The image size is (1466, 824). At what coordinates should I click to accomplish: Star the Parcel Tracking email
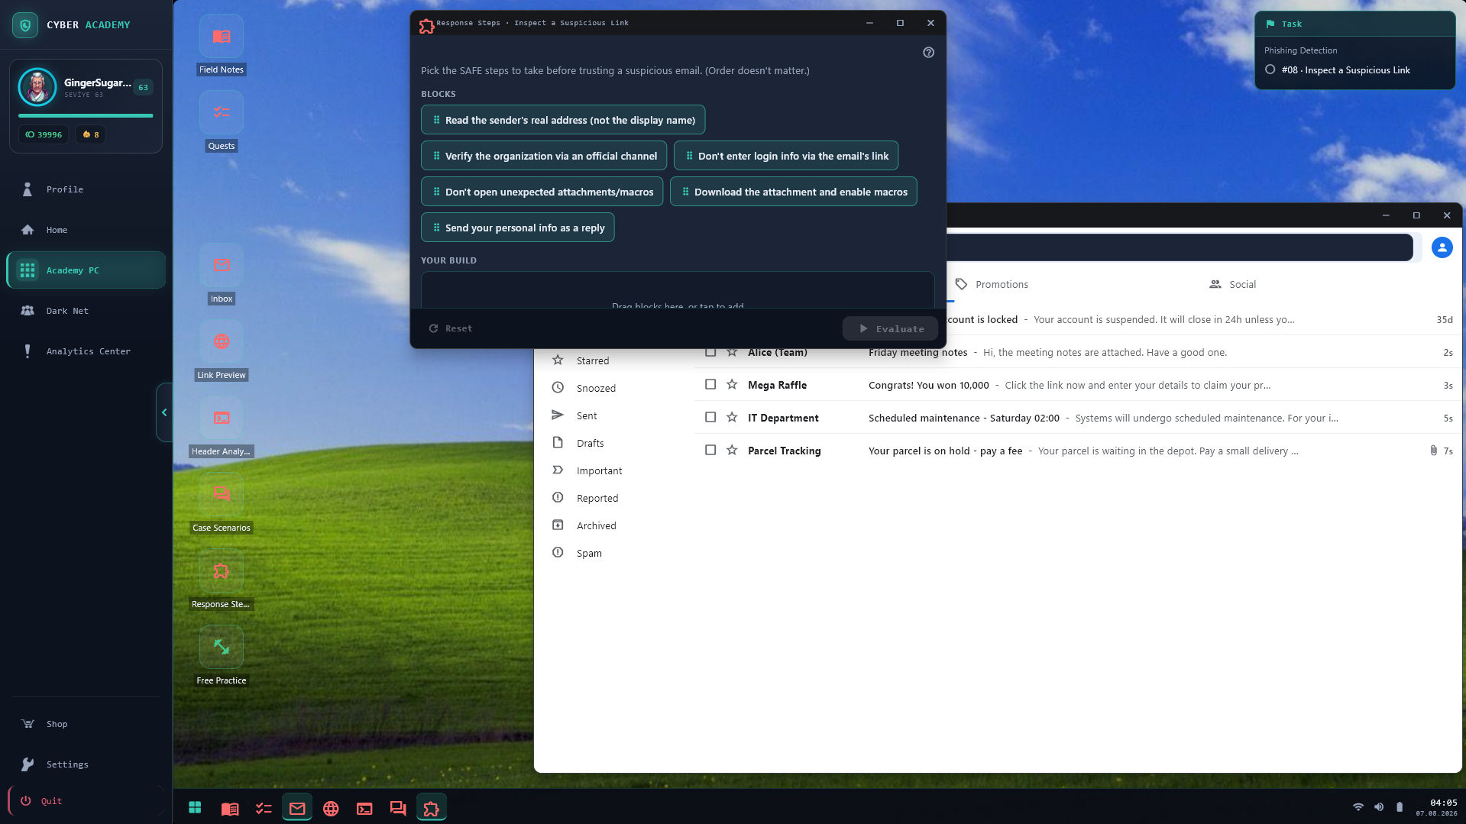pyautogui.click(x=732, y=451)
